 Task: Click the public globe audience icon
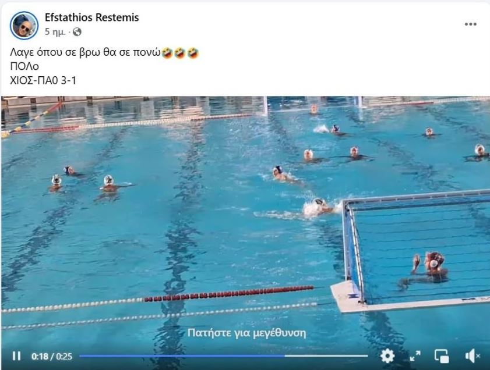coord(77,32)
